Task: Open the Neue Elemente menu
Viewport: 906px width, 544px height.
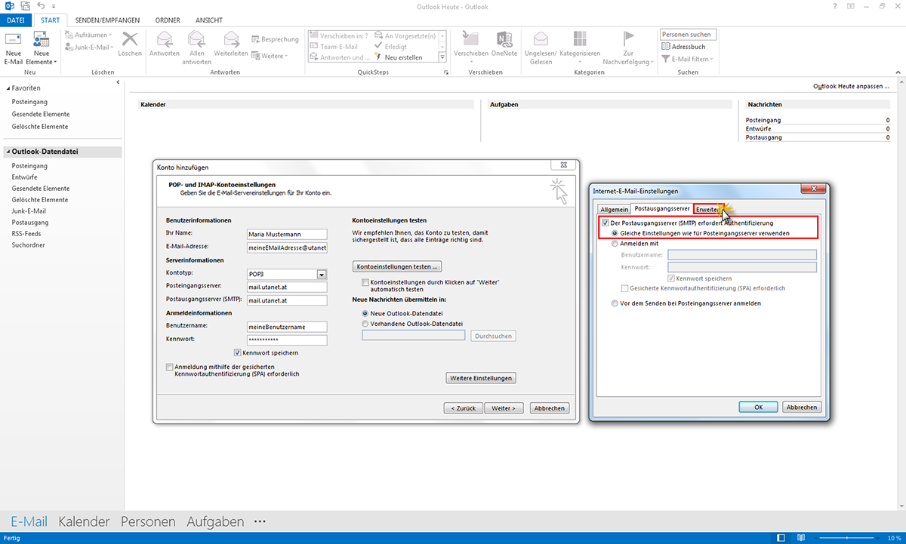Action: (42, 48)
